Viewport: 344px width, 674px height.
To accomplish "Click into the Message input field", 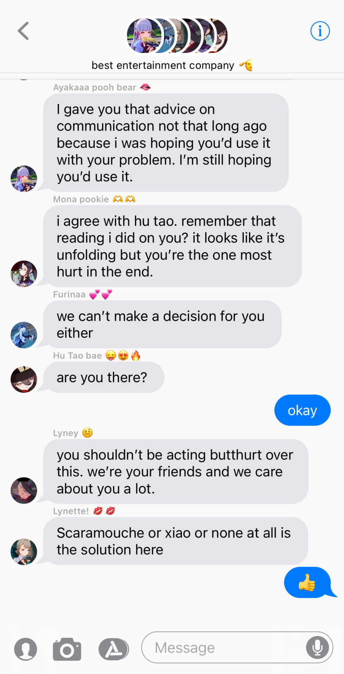I will pos(237,647).
